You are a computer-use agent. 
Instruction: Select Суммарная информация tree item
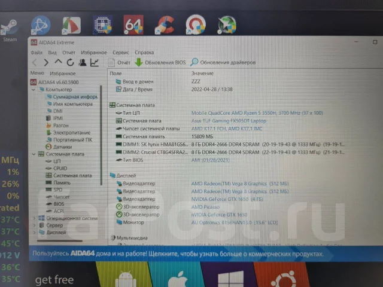[72, 97]
